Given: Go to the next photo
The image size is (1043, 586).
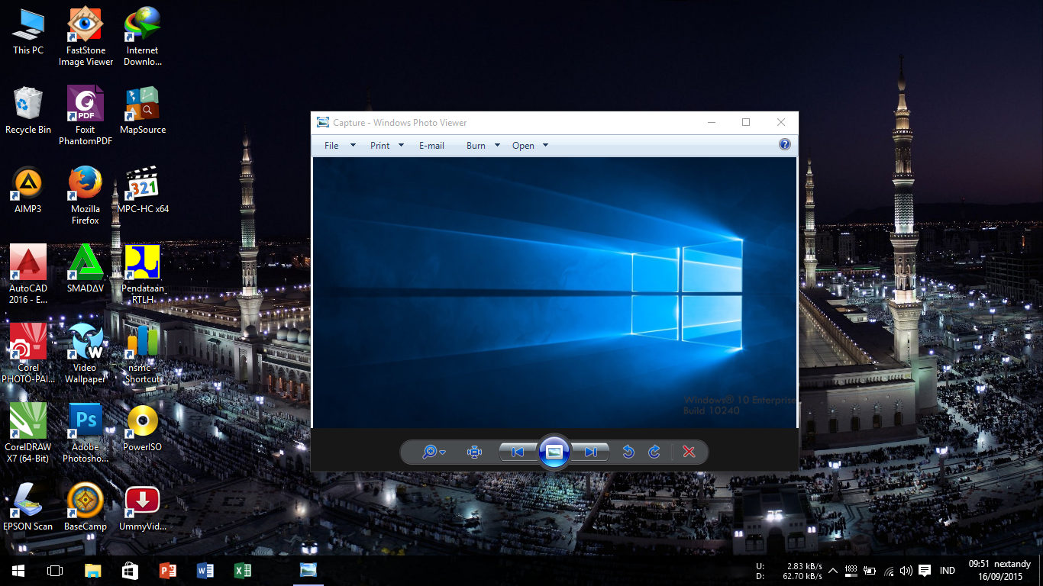Looking at the screenshot, I should click(x=591, y=452).
